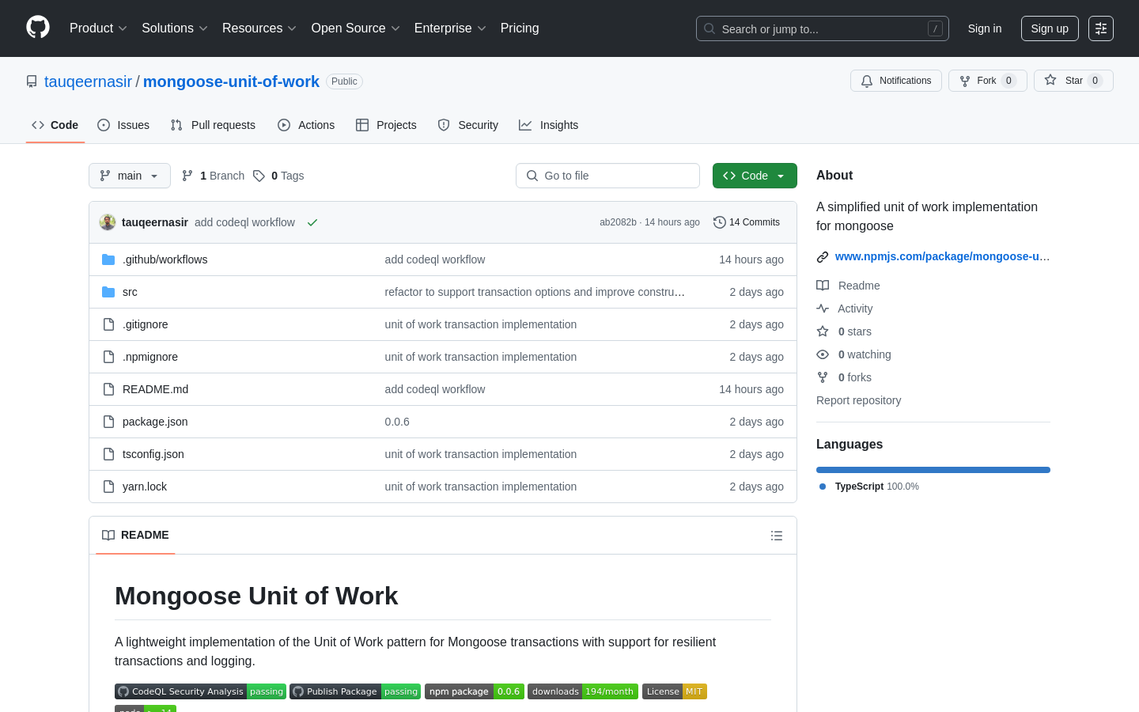This screenshot has width=1139, height=712.
Task: Click the CodeQL Security Analysis passing badge
Action: point(200,691)
